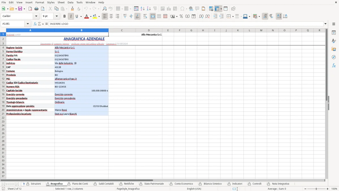Add a decimal place
This screenshot has width=339, height=191.
(201, 16)
